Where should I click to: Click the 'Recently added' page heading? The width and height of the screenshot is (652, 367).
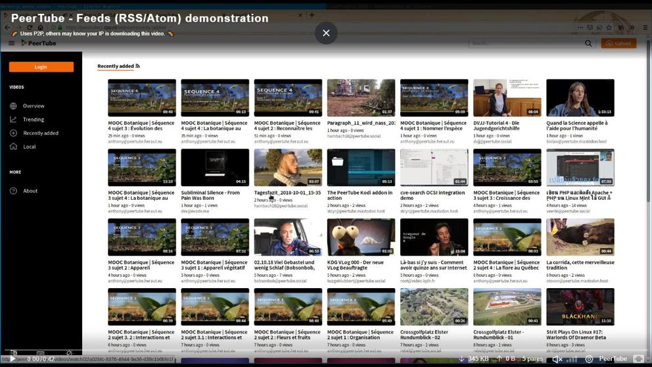click(116, 66)
